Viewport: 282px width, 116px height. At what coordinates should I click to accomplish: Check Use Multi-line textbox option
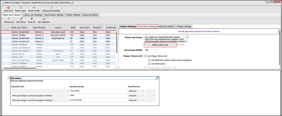coord(149,60)
